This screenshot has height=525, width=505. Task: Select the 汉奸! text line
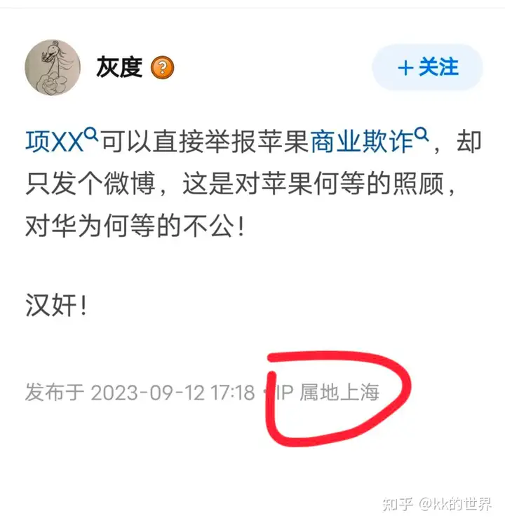[56, 306]
